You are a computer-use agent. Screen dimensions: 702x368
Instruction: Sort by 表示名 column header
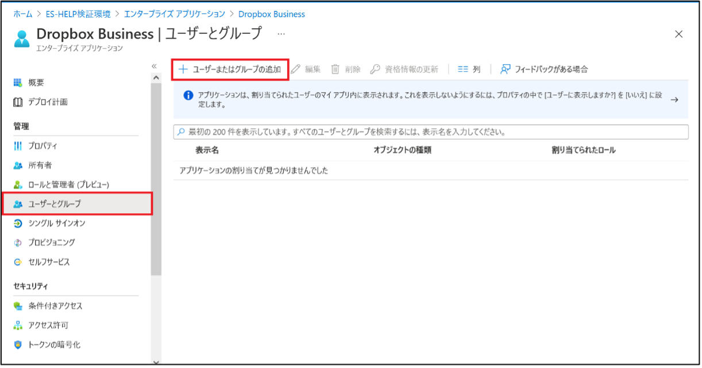pos(207,150)
